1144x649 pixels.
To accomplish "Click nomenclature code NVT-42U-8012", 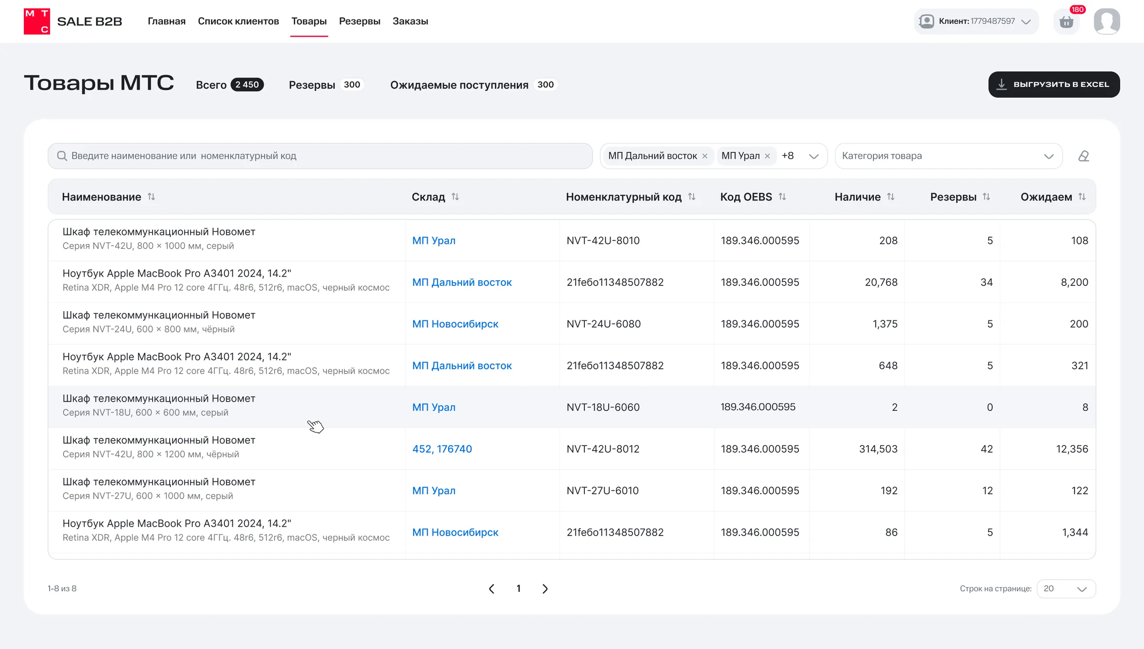I will click(x=603, y=449).
